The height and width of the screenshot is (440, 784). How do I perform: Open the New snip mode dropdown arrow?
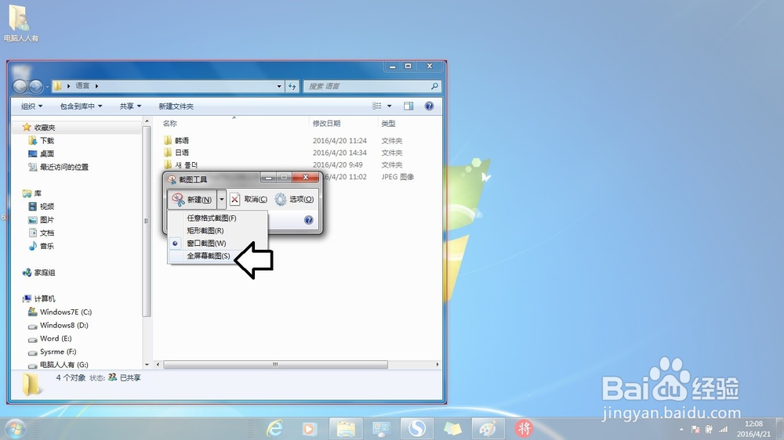tap(222, 200)
